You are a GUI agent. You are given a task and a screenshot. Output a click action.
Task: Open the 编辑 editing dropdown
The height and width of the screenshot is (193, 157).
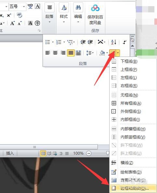78,13
